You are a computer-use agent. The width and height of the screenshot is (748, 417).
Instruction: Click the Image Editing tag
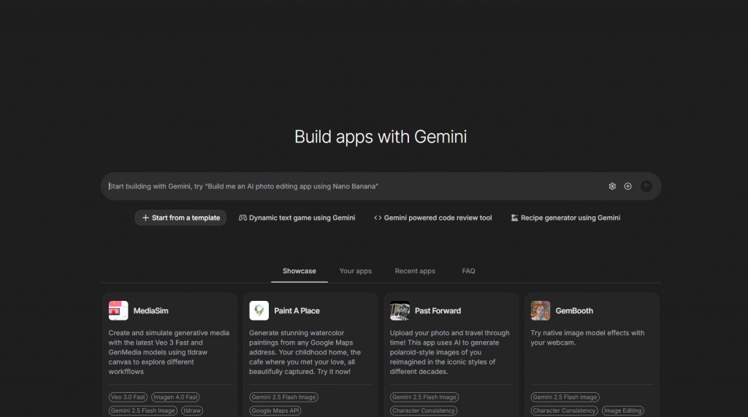[623, 410]
